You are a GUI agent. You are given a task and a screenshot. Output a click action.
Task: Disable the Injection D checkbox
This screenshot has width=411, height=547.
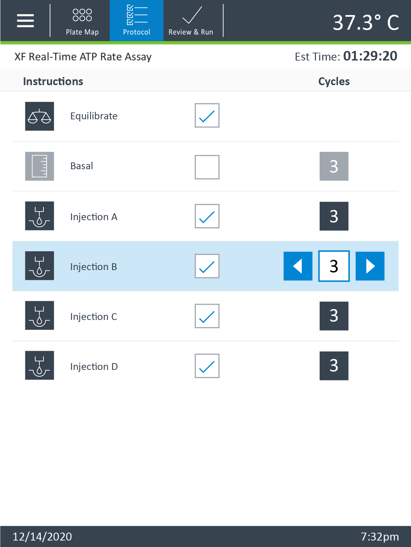coord(207,366)
